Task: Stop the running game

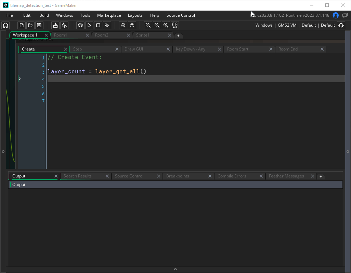Action: (98, 25)
